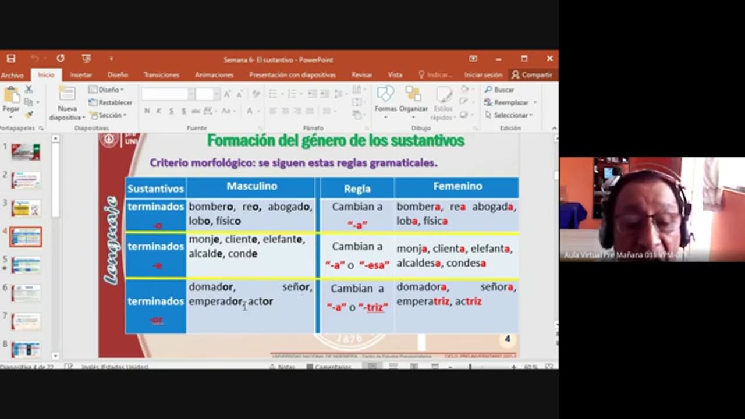Toggle italic (K) formatting
The width and height of the screenshot is (745, 419).
[159, 111]
